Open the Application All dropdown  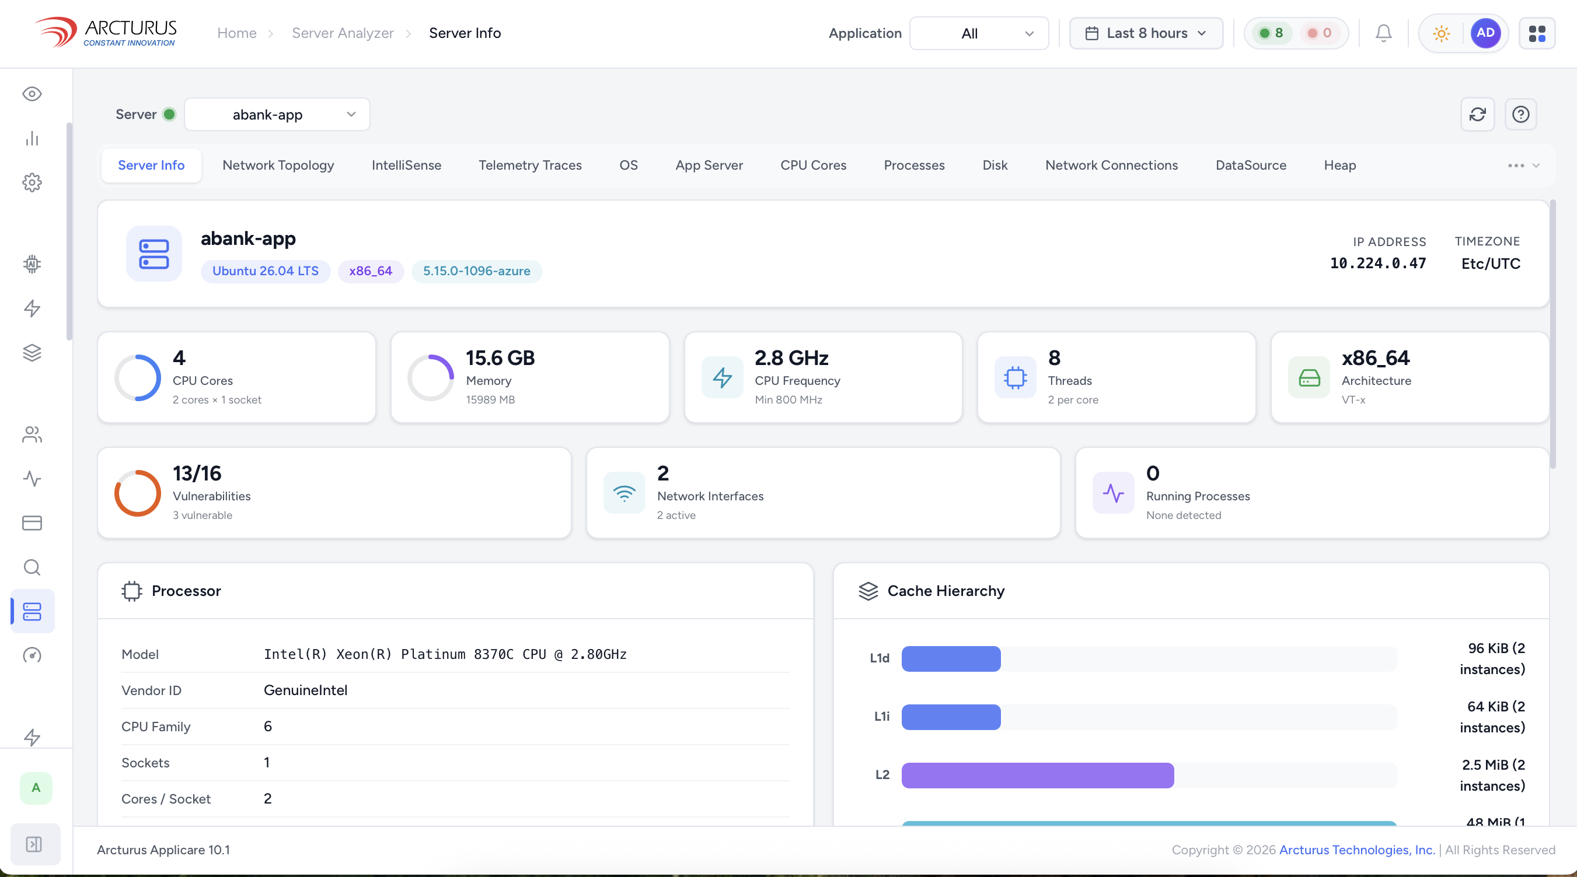coord(979,33)
